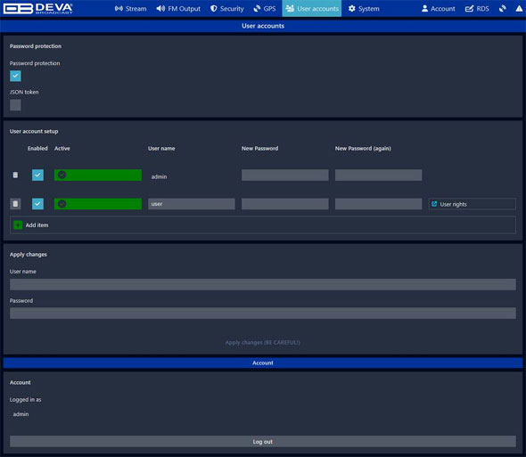Click the admin active status indicator
This screenshot has height=457, width=526.
98,175
